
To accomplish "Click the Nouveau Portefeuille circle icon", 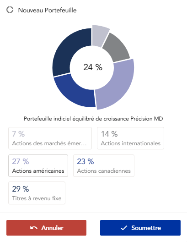I will click(10, 10).
